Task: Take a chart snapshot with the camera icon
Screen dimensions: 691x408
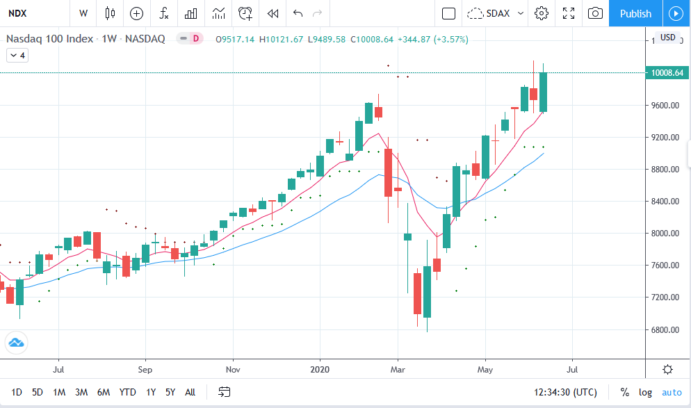Action: (595, 13)
